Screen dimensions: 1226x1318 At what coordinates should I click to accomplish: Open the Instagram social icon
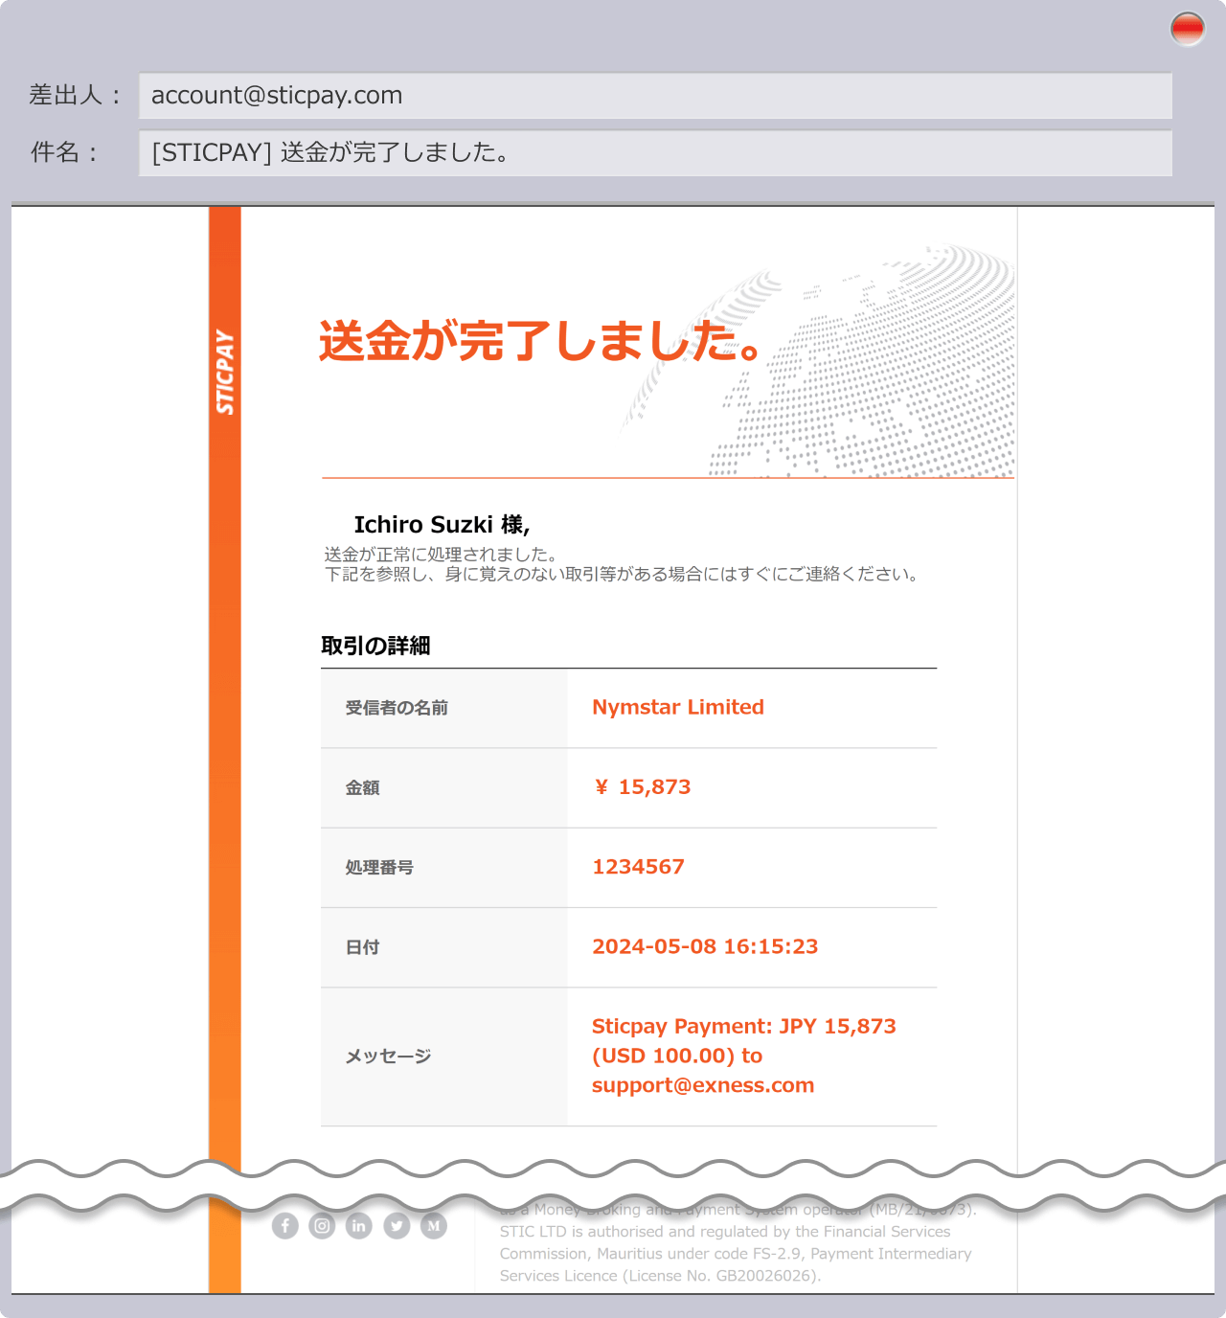[x=323, y=1226]
